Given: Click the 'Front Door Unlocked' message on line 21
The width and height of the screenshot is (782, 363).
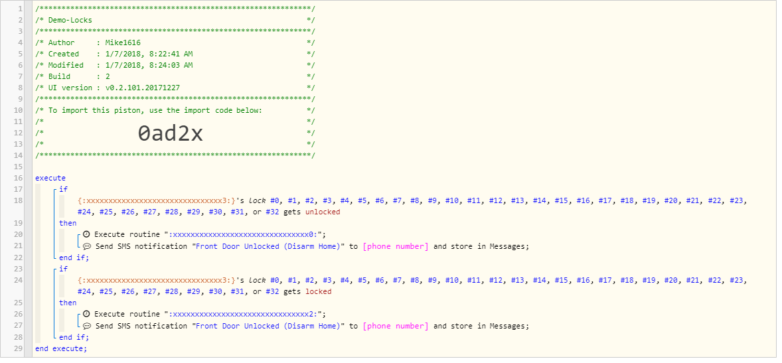Looking at the screenshot, I should click(x=270, y=246).
